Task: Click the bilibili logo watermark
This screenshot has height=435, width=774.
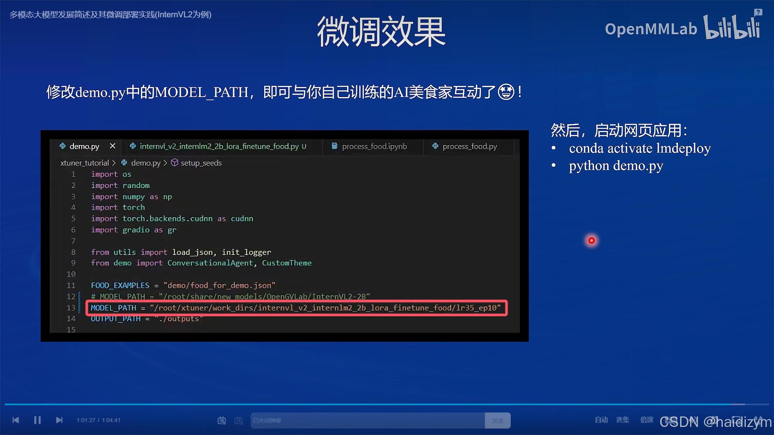Action: point(732,27)
